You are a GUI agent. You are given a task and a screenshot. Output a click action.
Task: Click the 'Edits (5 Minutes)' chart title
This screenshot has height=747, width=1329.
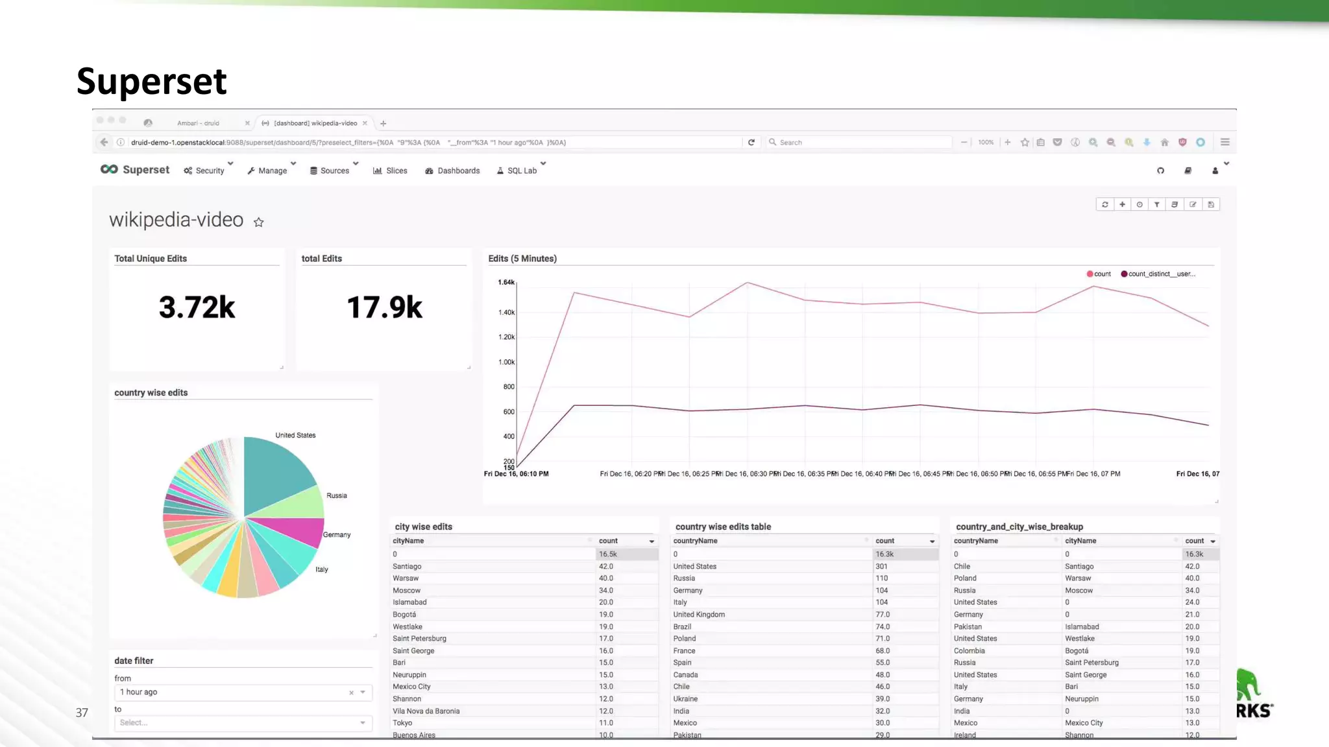point(522,258)
